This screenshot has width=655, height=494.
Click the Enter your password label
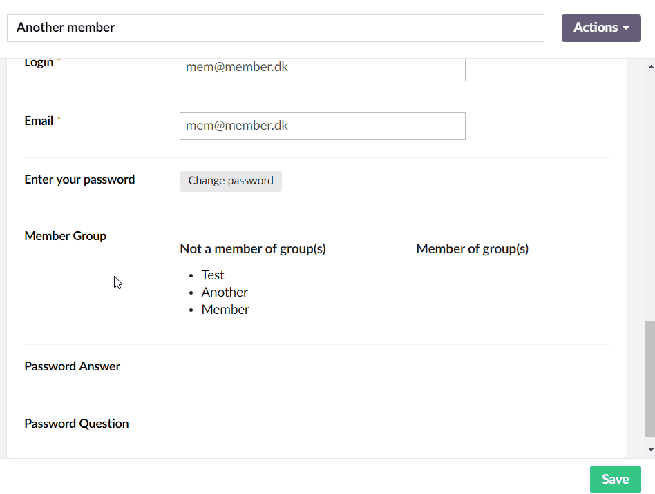click(x=79, y=179)
